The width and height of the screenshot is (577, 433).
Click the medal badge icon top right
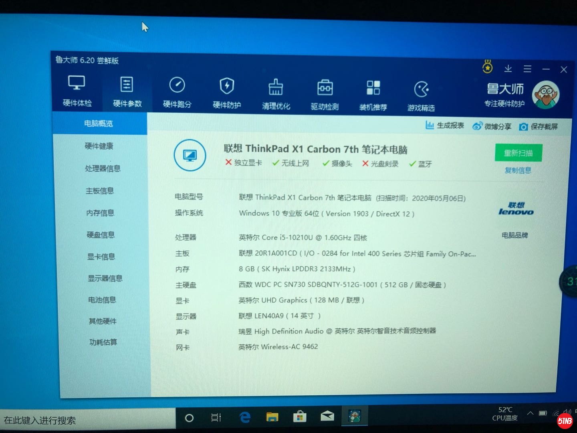(488, 67)
